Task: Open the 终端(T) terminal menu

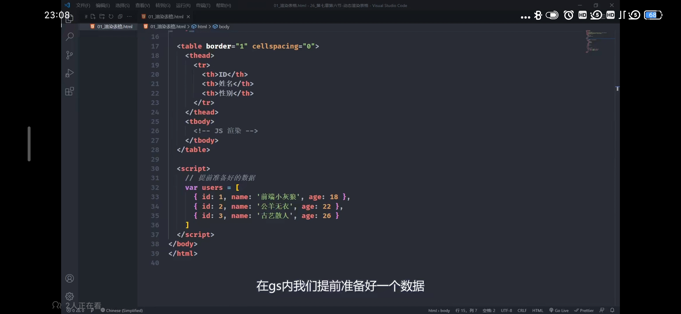Action: pyautogui.click(x=203, y=6)
